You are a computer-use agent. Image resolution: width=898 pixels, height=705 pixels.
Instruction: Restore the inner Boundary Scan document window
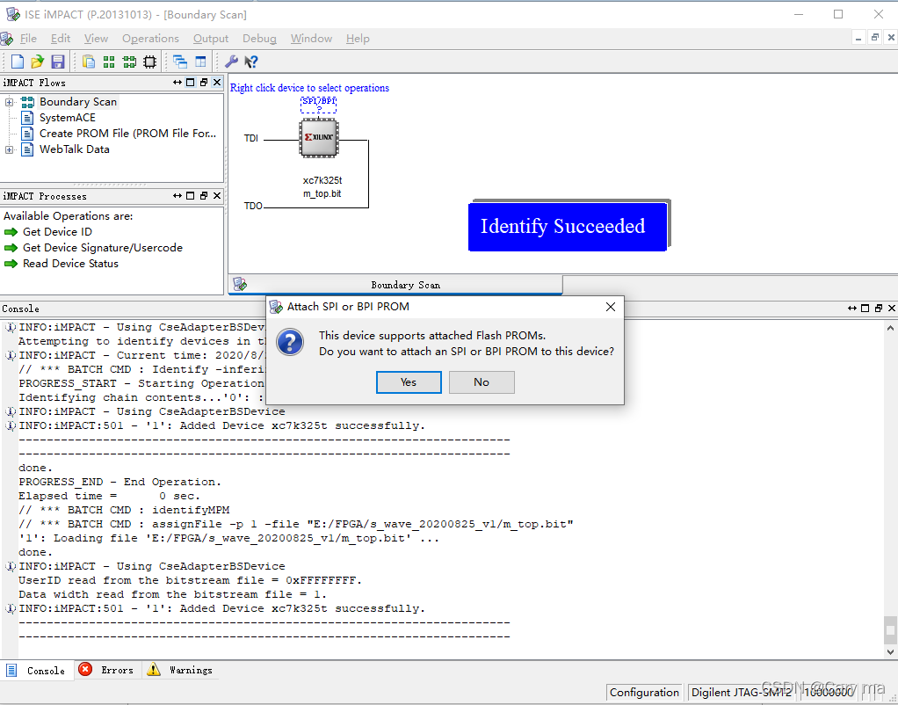(874, 38)
